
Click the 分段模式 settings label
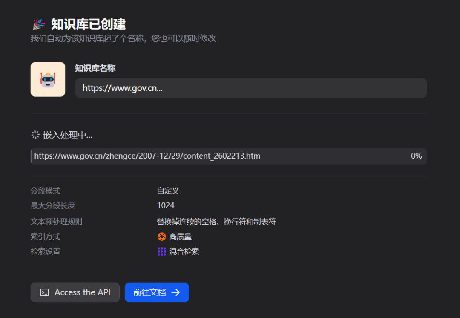(45, 191)
